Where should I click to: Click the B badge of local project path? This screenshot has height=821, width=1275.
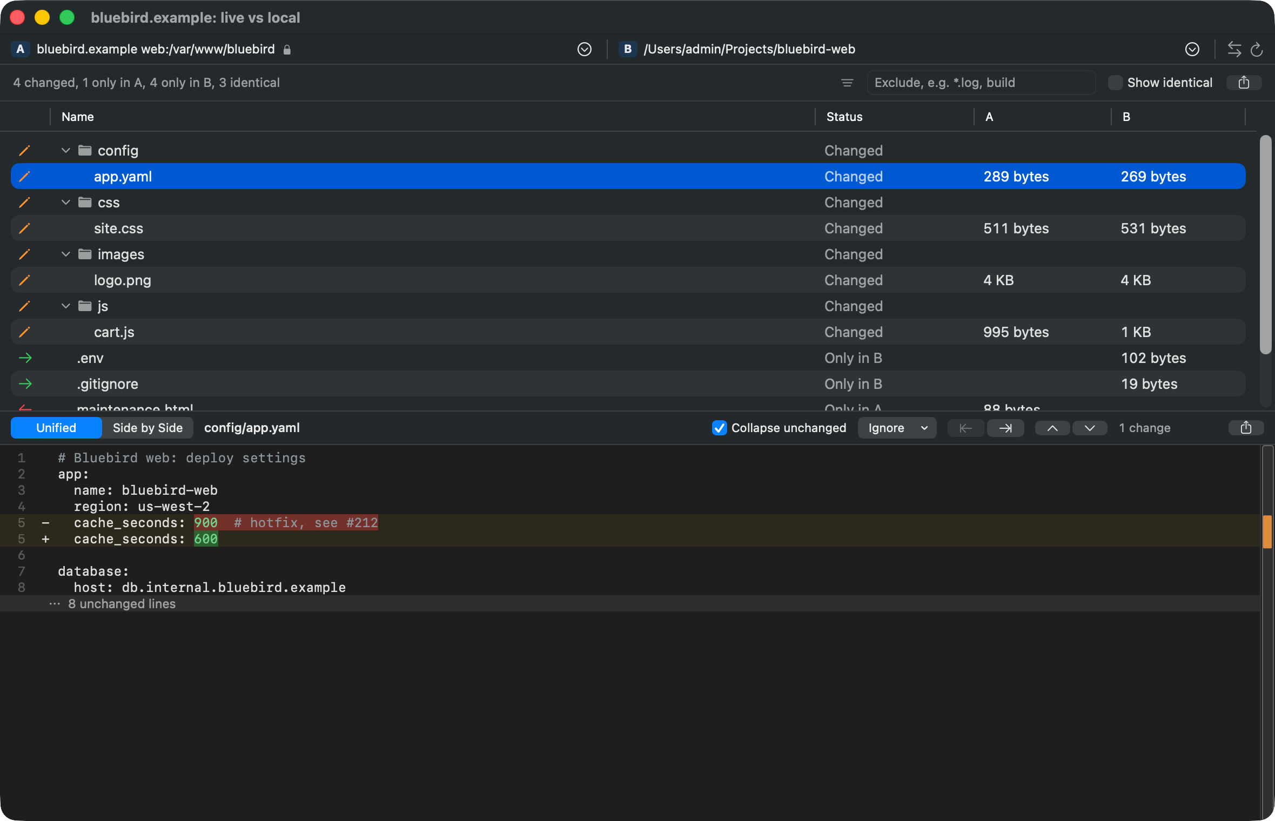pyautogui.click(x=627, y=49)
